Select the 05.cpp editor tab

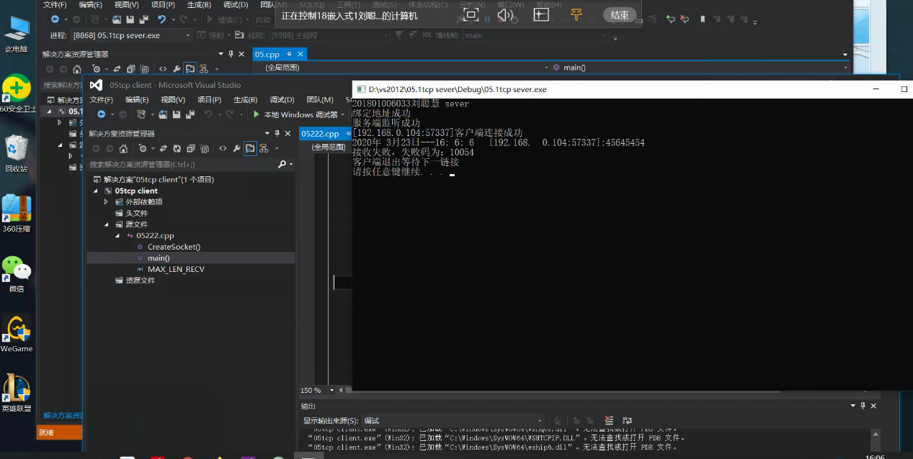[267, 54]
